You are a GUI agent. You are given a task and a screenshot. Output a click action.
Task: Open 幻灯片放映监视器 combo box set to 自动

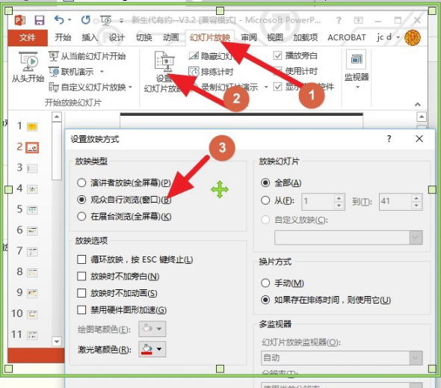pyautogui.click(x=342, y=358)
